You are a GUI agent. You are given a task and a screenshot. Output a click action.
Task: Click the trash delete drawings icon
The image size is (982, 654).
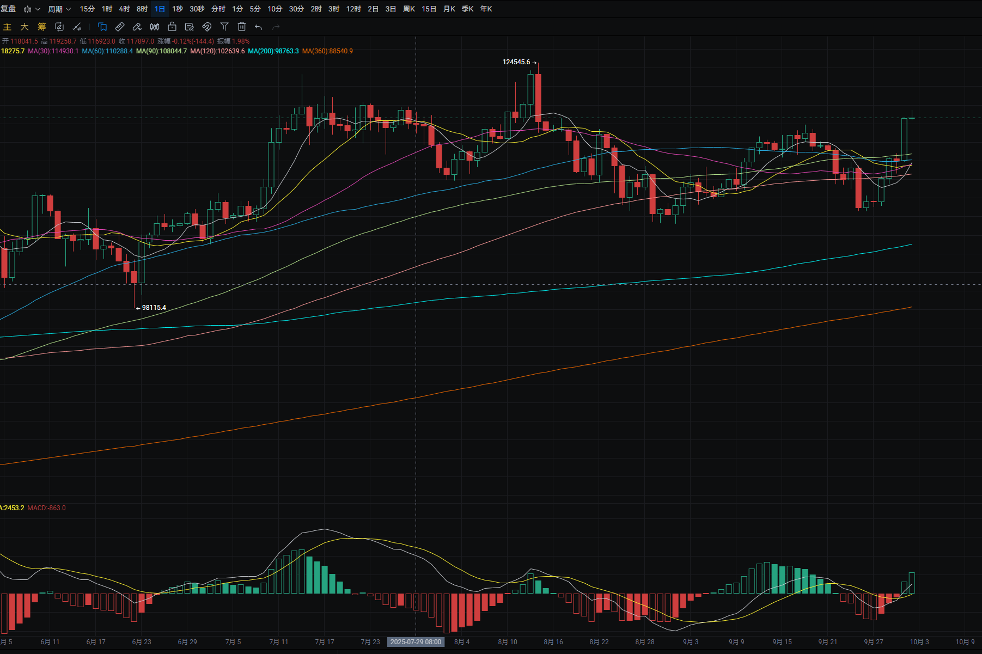coord(242,27)
